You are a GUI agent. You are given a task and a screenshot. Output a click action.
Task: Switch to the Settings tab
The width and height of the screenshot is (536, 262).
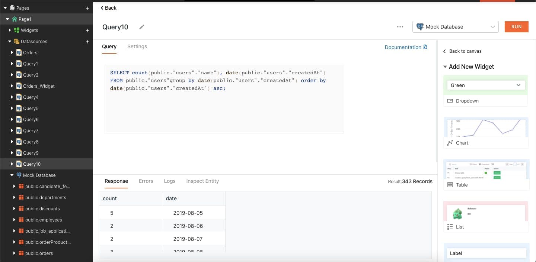tap(137, 46)
